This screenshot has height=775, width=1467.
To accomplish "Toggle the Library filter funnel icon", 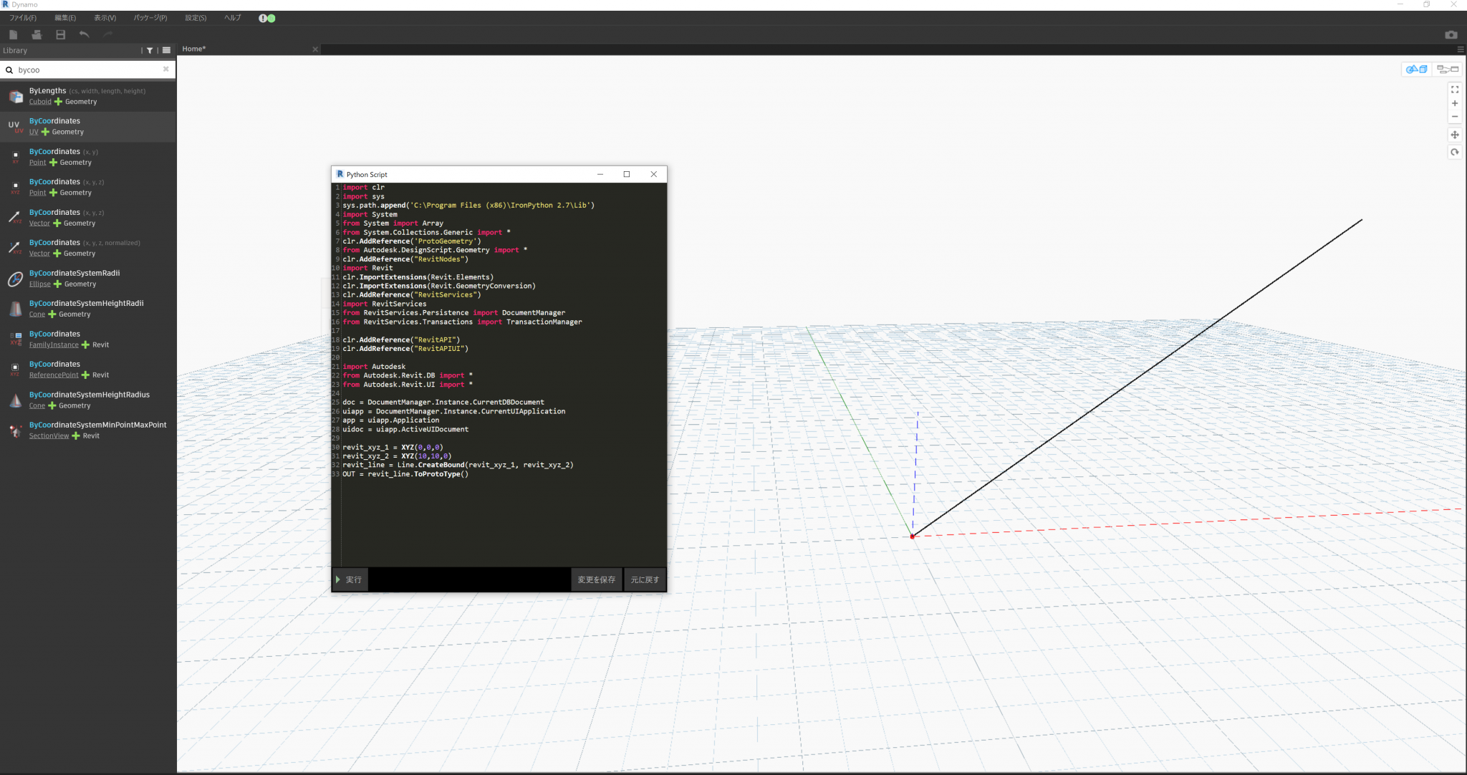I will pyautogui.click(x=150, y=50).
